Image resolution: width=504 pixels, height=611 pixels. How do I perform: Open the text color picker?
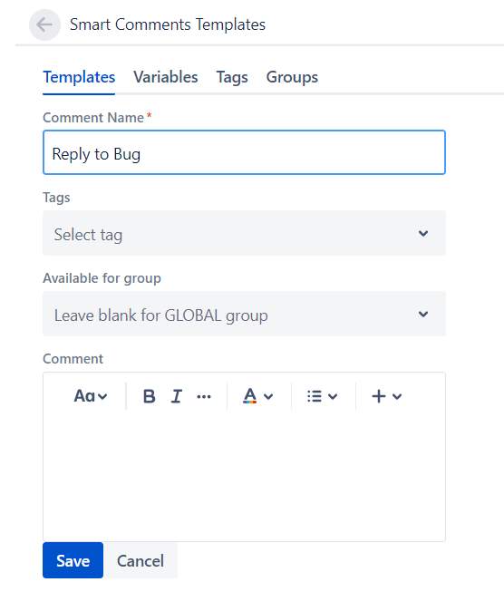(x=250, y=396)
